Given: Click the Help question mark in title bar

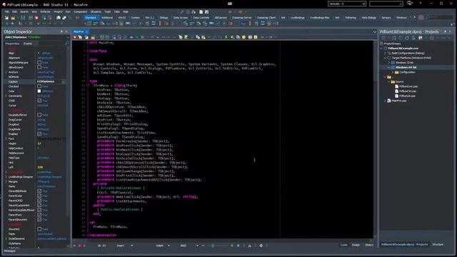Looking at the screenshot, I should tap(421, 4).
